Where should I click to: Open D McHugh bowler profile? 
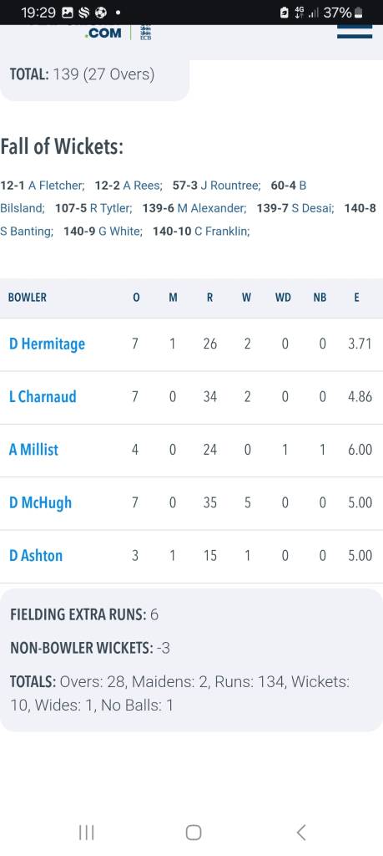[40, 502]
